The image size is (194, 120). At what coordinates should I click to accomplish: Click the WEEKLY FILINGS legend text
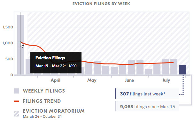(44, 91)
